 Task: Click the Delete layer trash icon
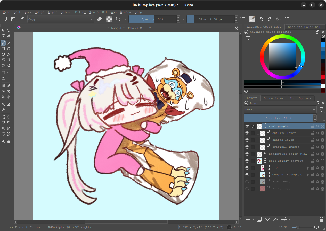[x=321, y=219]
